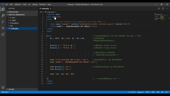Select the index.php editor tab
The height and width of the screenshot is (96, 170).
pyautogui.click(x=45, y=9)
